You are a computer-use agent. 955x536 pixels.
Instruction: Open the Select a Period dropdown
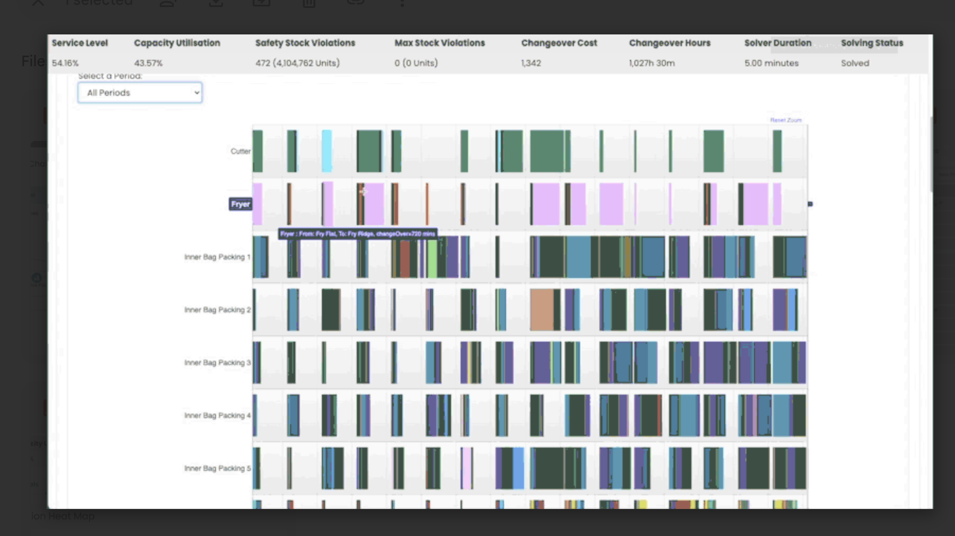coord(139,92)
